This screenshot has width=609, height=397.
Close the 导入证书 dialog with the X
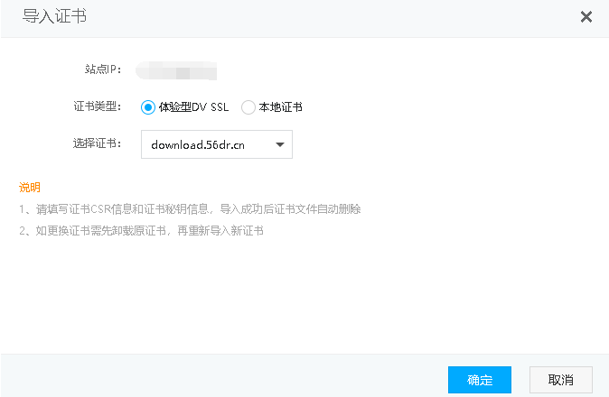coord(586,16)
